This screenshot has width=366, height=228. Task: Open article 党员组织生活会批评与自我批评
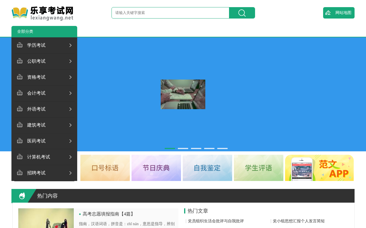pyautogui.click(x=216, y=221)
